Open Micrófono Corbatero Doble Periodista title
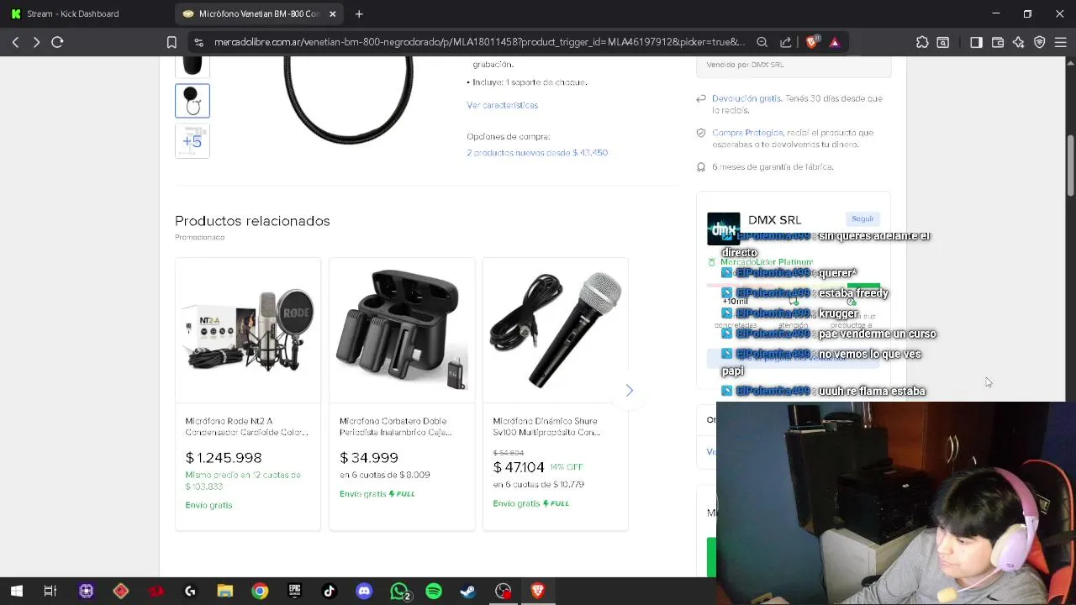 coord(396,427)
